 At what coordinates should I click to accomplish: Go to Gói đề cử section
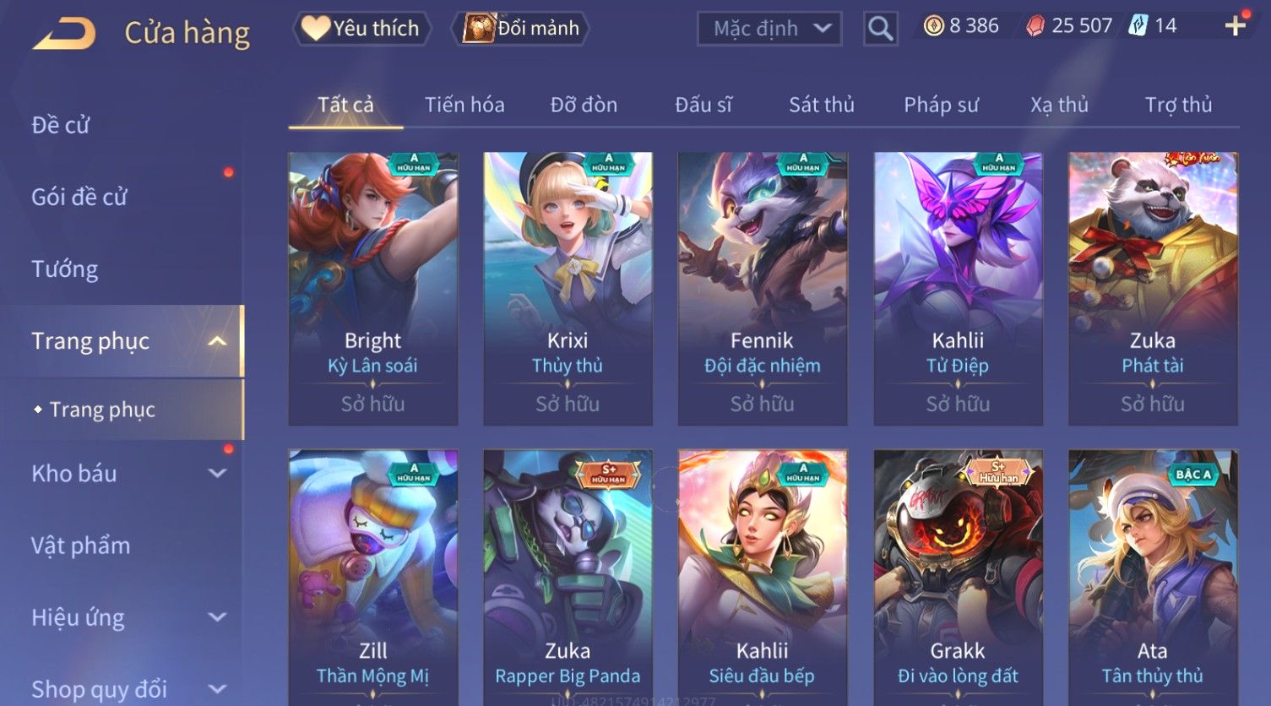pyautogui.click(x=79, y=198)
